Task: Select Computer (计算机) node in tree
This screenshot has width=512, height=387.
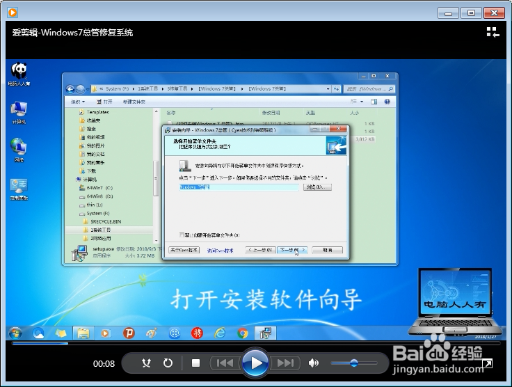Action: click(86, 180)
